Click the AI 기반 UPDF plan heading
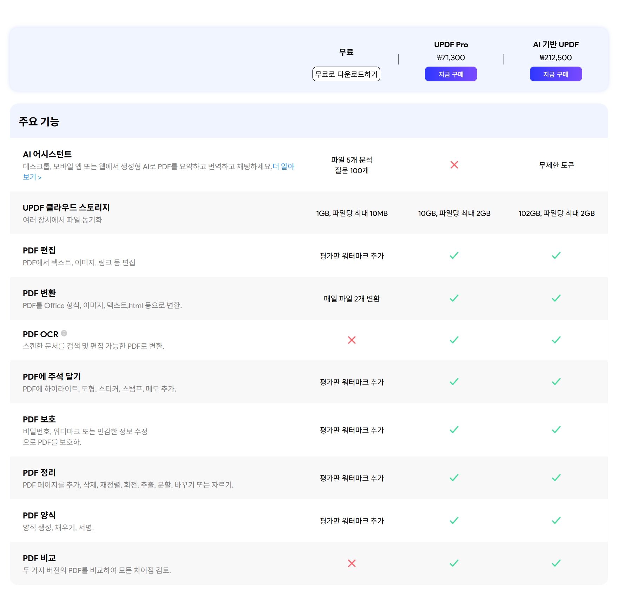The height and width of the screenshot is (591, 619). pos(556,45)
